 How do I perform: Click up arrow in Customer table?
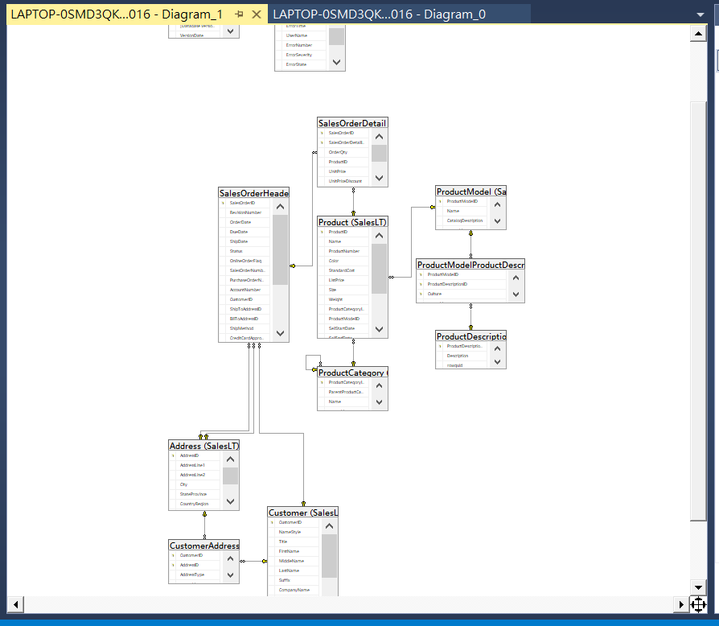pyautogui.click(x=330, y=526)
